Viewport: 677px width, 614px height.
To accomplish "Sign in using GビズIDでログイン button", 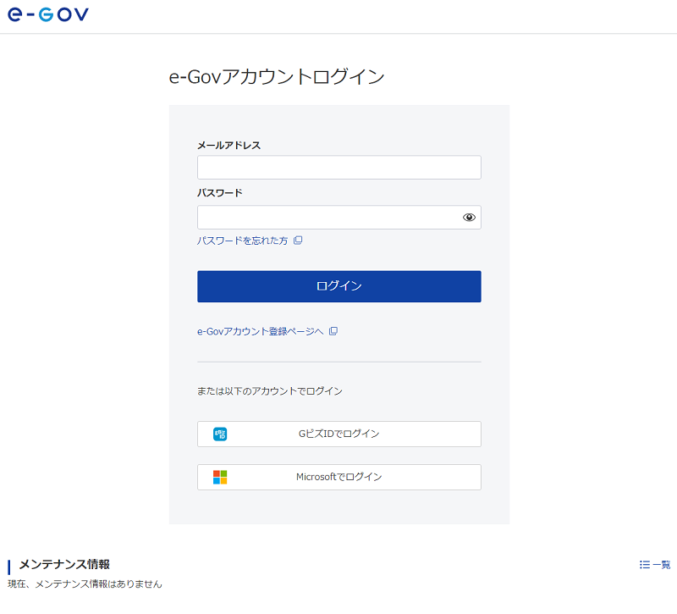I will pyautogui.click(x=338, y=434).
